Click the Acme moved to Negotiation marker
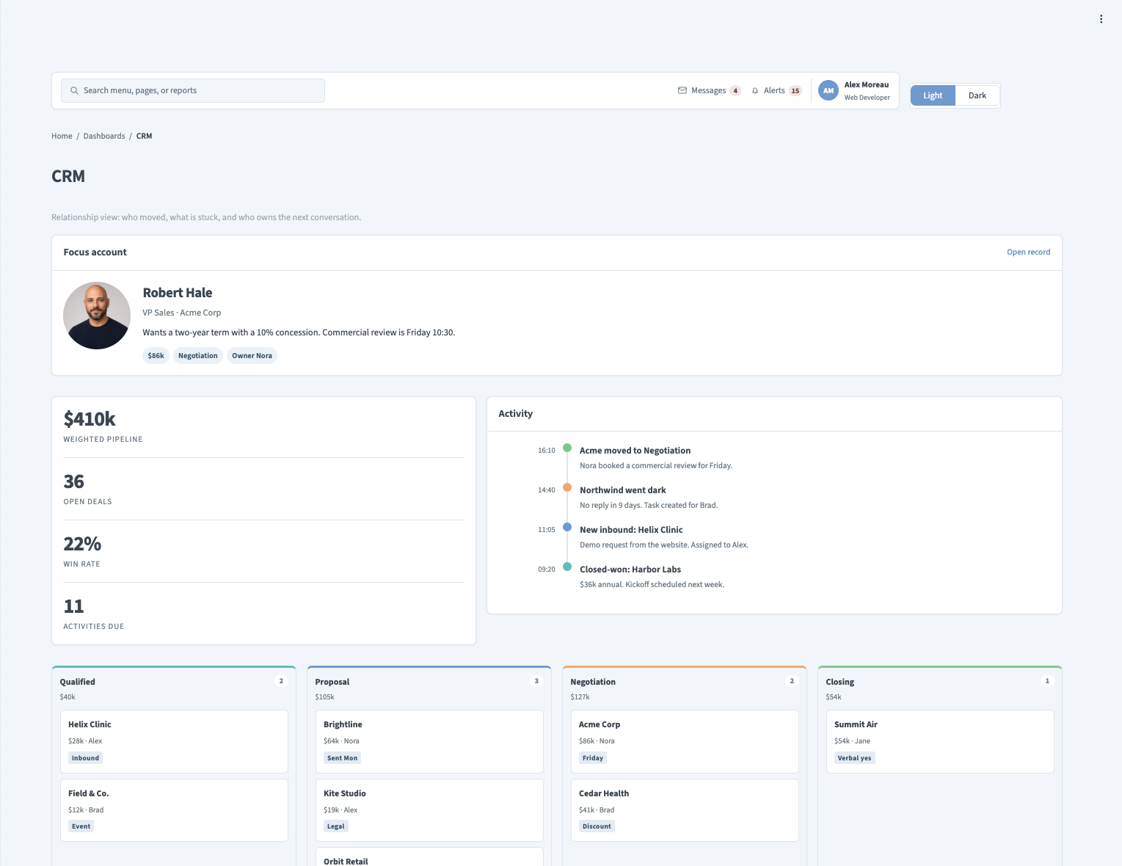This screenshot has height=866, width=1122. [x=567, y=448]
